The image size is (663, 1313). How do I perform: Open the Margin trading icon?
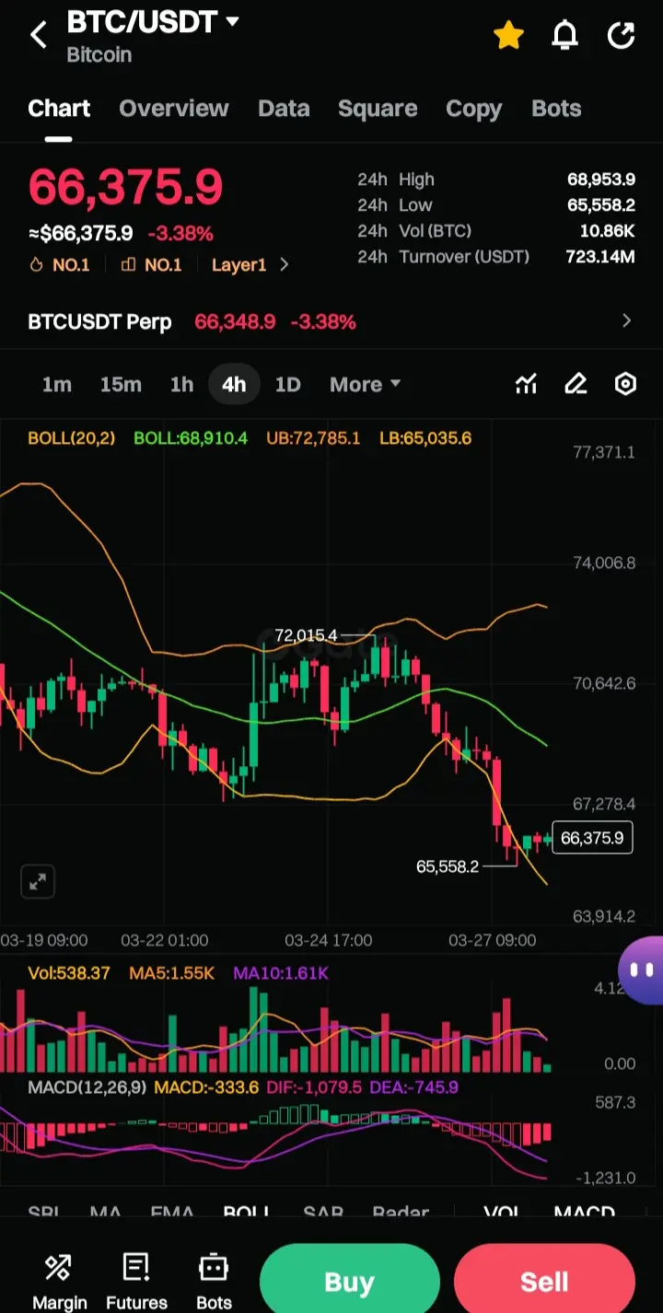pos(59,1281)
